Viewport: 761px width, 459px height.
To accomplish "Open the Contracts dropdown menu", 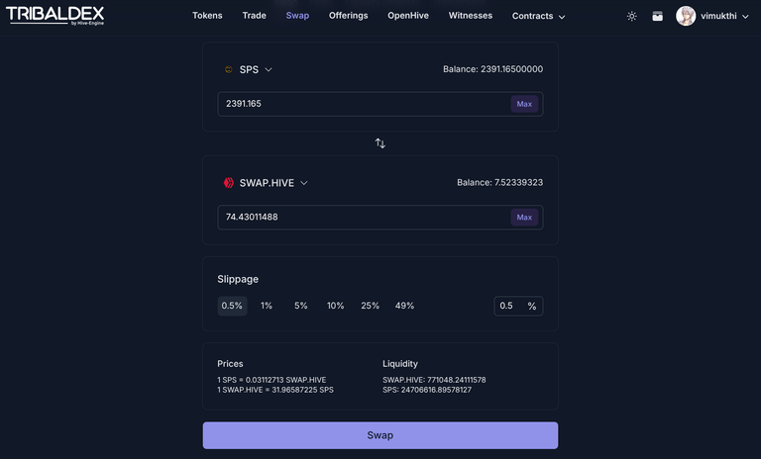I will pos(538,16).
